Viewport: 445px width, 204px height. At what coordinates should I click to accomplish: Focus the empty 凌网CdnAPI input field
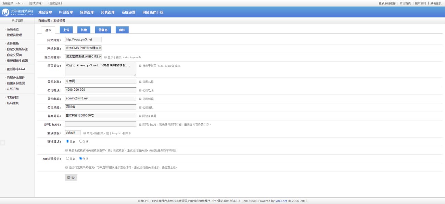pos(100,124)
